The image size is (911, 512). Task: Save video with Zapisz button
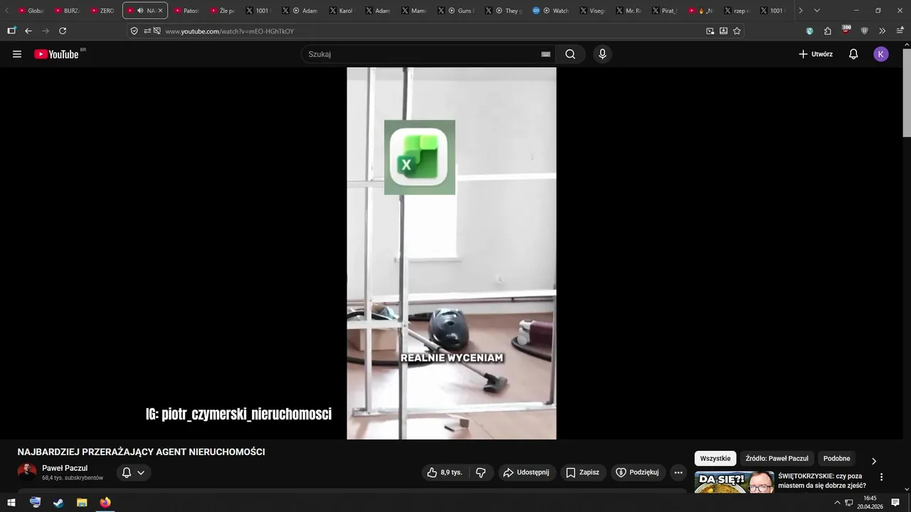point(582,472)
